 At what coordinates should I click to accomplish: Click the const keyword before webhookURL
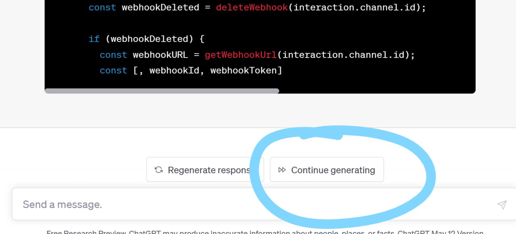click(x=113, y=55)
